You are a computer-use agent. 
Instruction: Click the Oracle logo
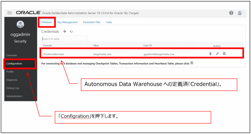29,13
